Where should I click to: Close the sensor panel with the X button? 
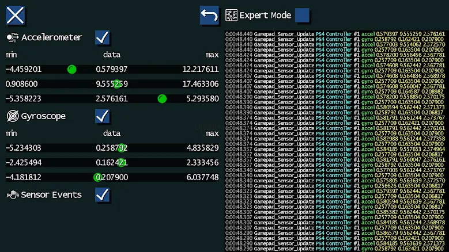click(15, 15)
